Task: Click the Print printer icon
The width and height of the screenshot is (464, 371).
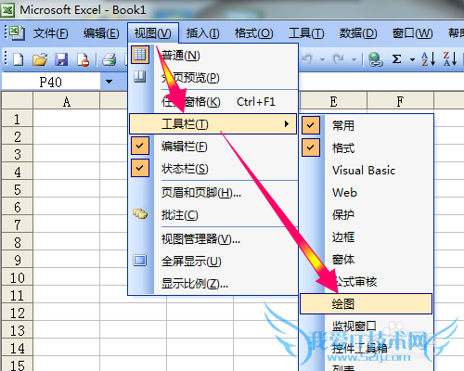Action: (x=109, y=59)
